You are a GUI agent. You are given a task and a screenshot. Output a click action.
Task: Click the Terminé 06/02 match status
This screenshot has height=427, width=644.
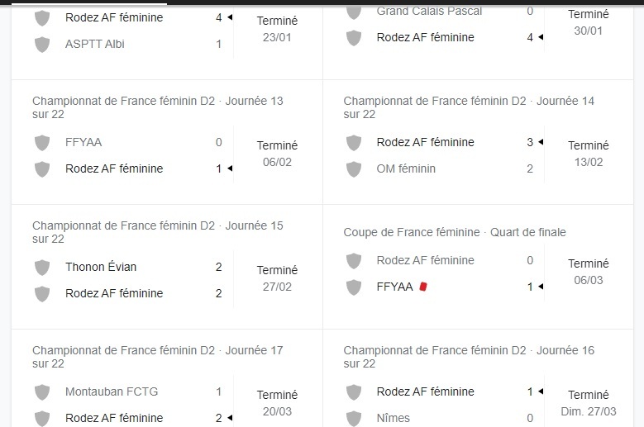coord(277,154)
